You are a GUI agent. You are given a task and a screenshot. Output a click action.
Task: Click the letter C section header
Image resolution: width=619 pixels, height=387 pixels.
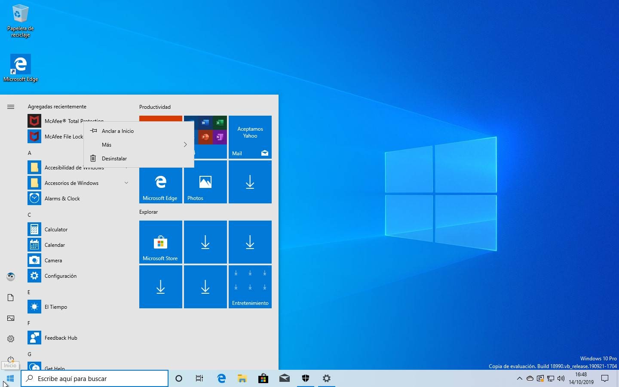pyautogui.click(x=29, y=215)
